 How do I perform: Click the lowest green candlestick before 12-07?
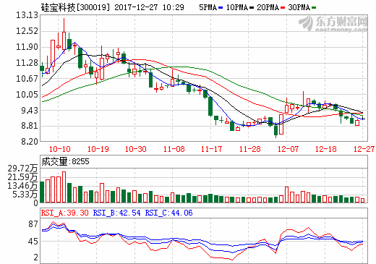[x=275, y=130]
